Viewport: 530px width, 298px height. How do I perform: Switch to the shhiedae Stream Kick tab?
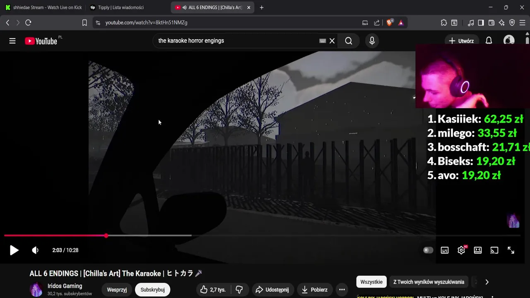click(x=44, y=7)
